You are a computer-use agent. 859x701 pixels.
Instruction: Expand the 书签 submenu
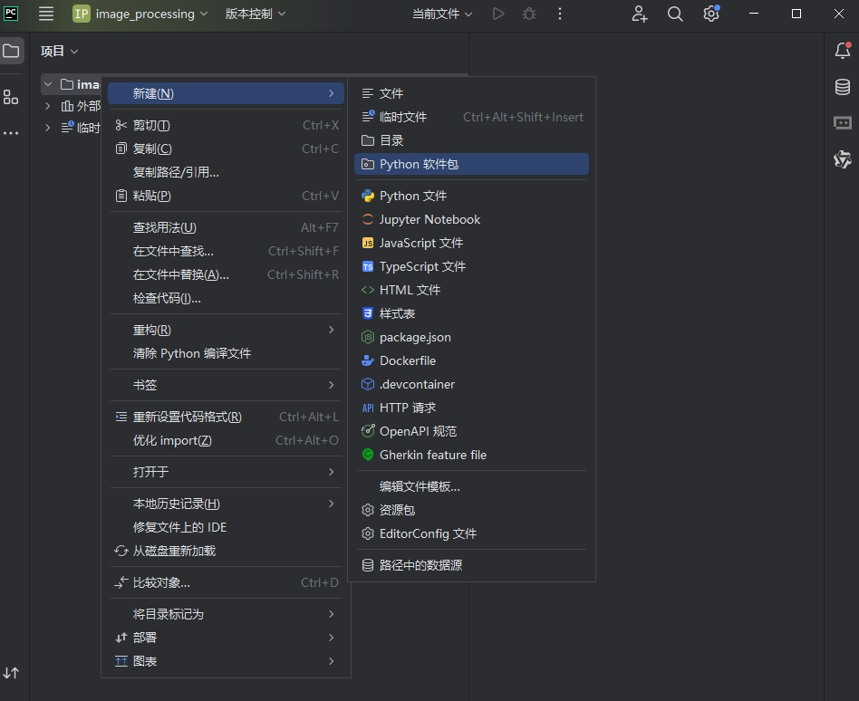pos(226,386)
